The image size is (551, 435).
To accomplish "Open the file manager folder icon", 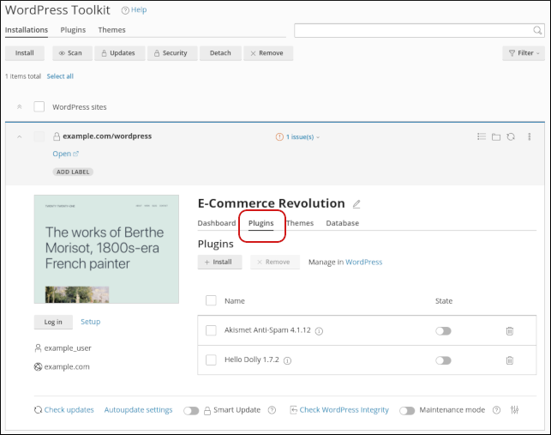I will (496, 137).
